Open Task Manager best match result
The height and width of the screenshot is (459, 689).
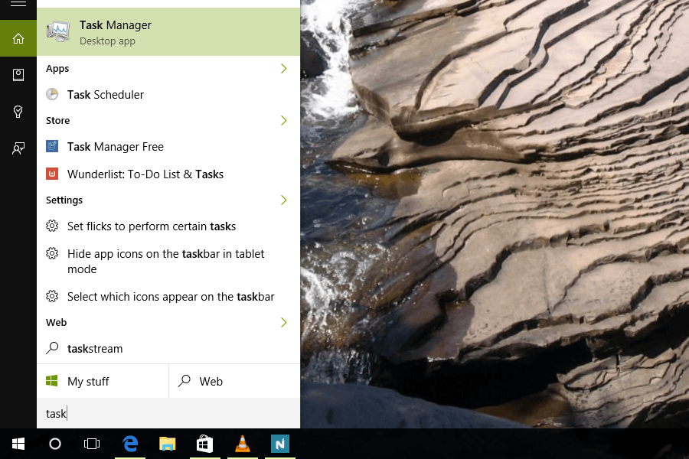[x=168, y=31]
